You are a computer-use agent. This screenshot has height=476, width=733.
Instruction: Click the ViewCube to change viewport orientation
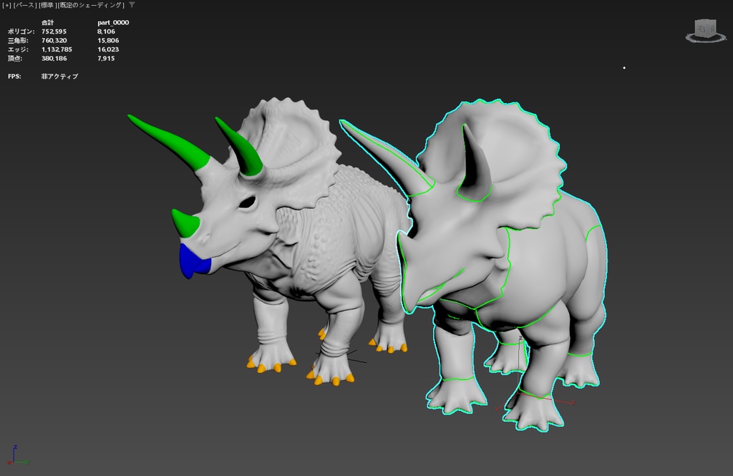pyautogui.click(x=704, y=29)
